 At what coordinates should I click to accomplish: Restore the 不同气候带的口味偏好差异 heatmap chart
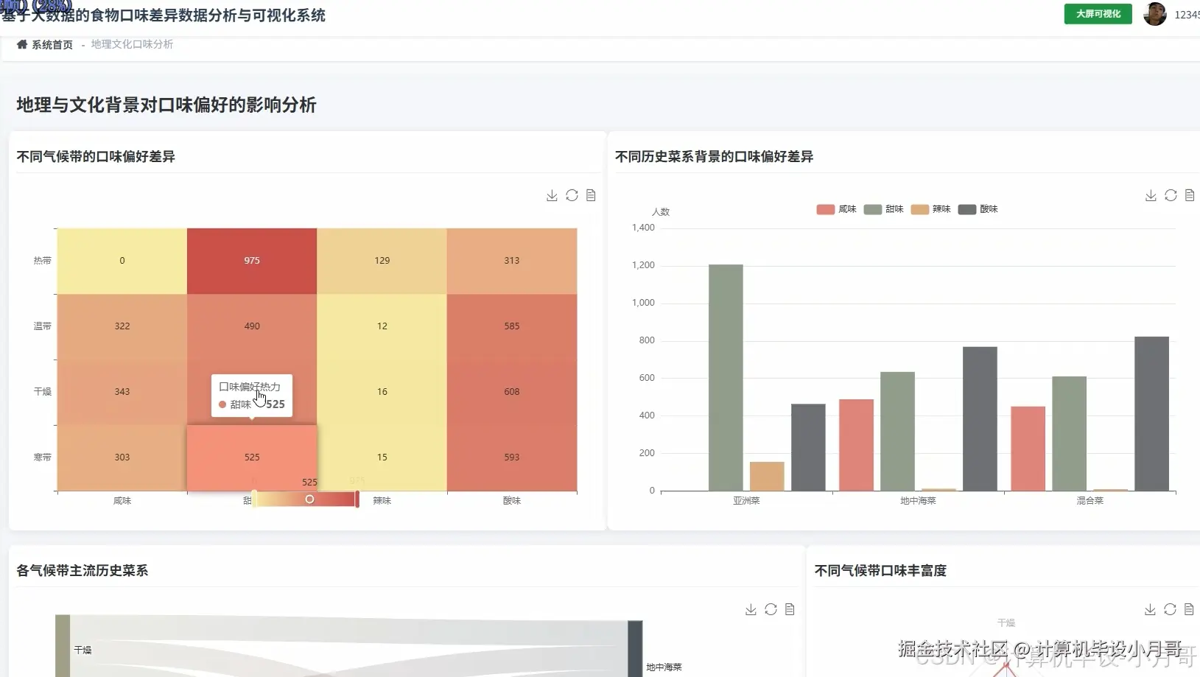pyautogui.click(x=572, y=195)
